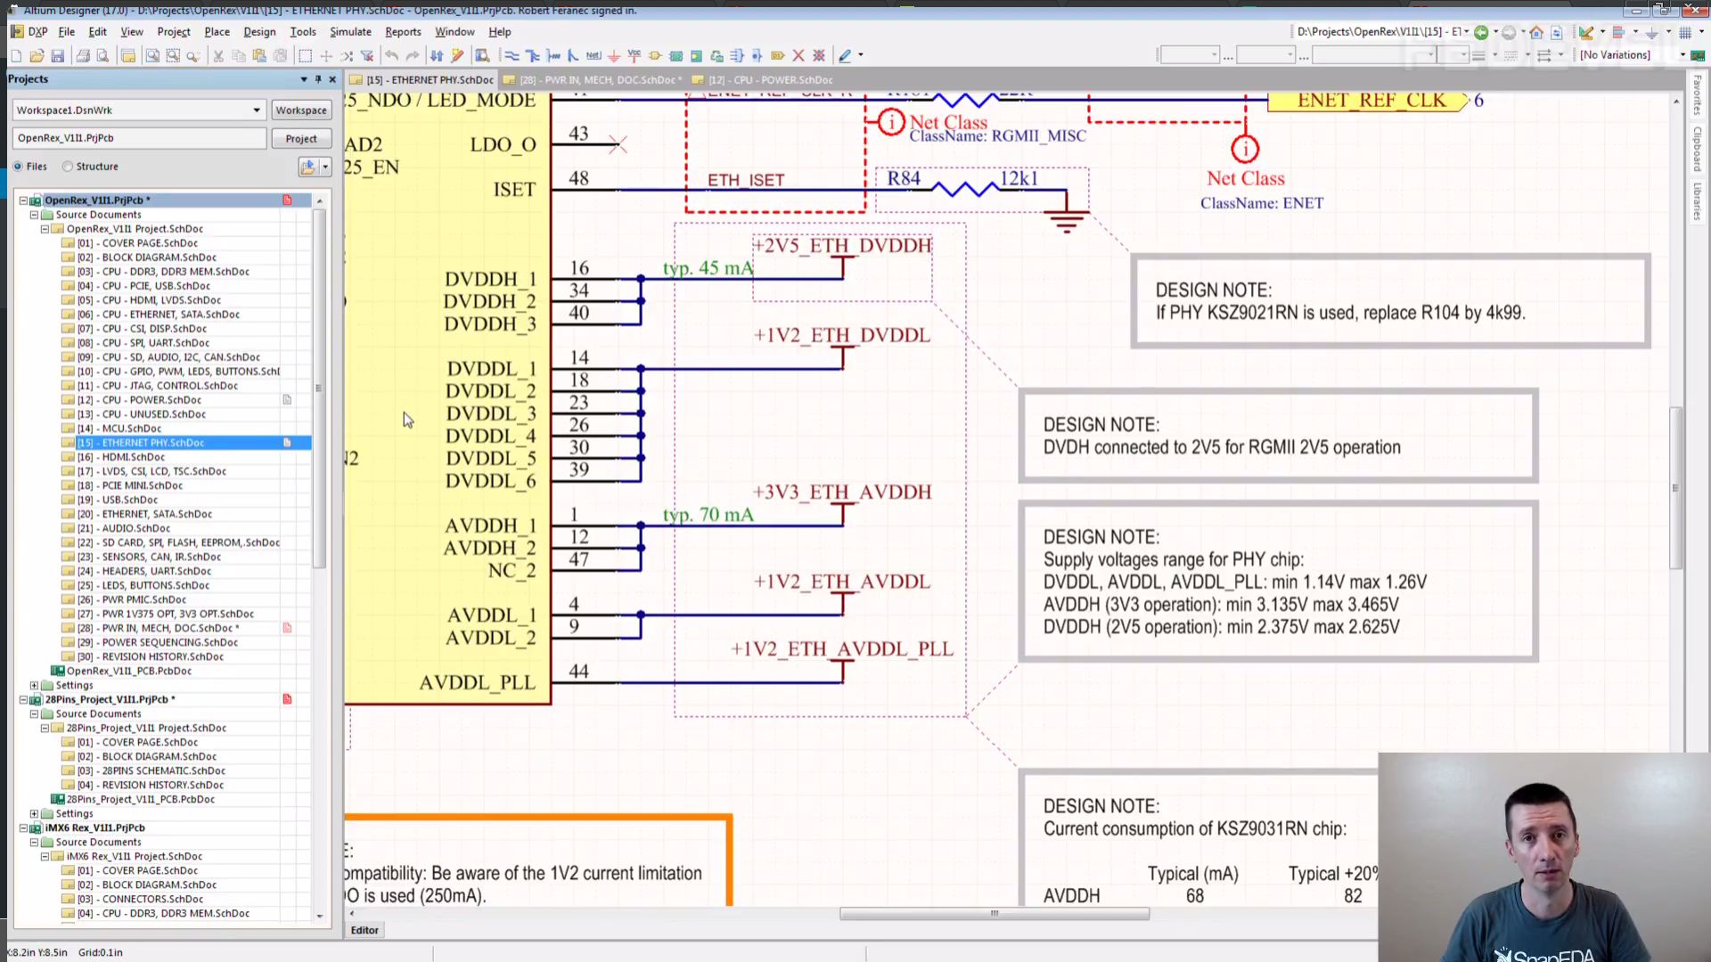Click the Place No ERC red cross icon
The image size is (1711, 962).
798,55
